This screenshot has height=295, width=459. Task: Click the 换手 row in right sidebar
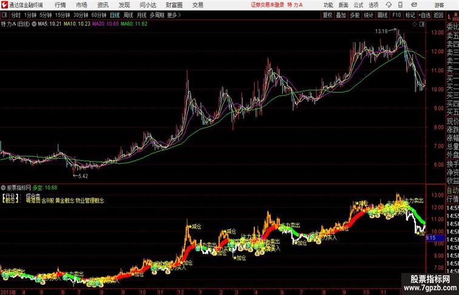(452, 164)
